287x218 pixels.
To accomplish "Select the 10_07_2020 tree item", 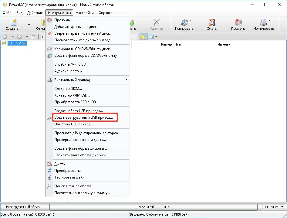I will point(17,43).
